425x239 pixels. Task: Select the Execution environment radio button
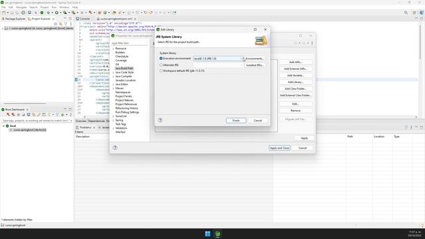pos(161,58)
